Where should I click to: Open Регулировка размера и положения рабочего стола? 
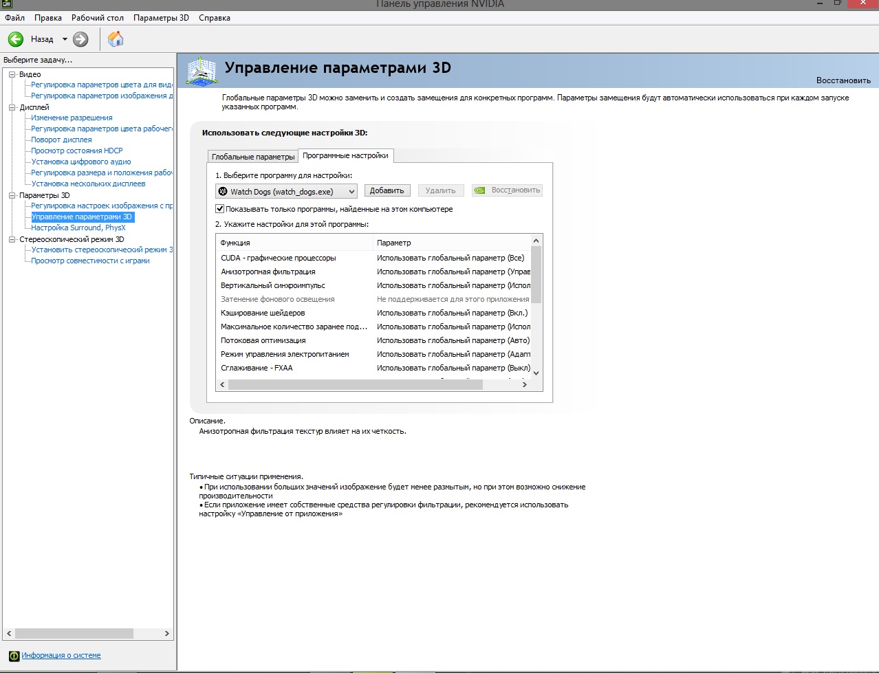[x=102, y=173]
